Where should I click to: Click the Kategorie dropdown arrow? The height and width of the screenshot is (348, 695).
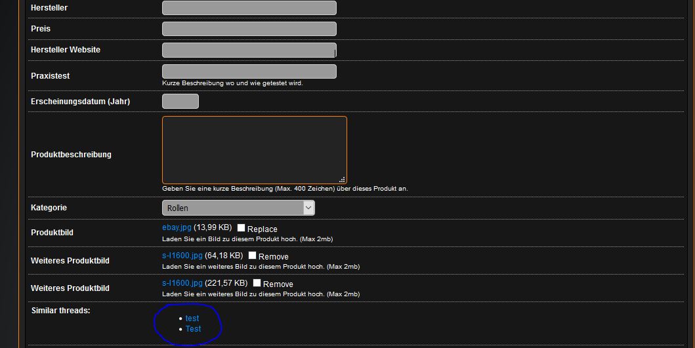click(308, 208)
